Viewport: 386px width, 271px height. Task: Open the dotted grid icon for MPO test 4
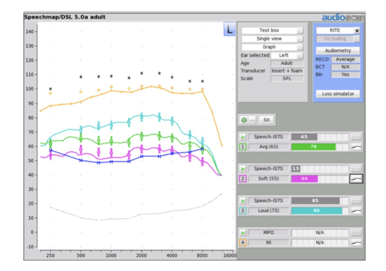pos(356,233)
